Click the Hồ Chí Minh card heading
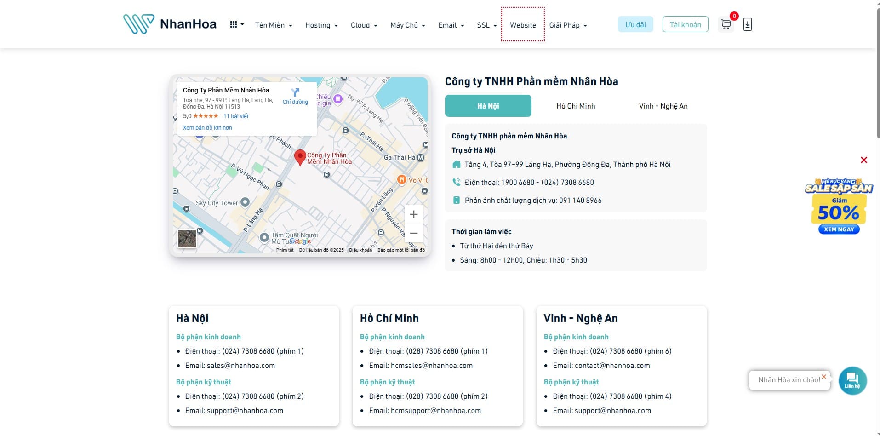This screenshot has height=436, width=880. point(389,318)
